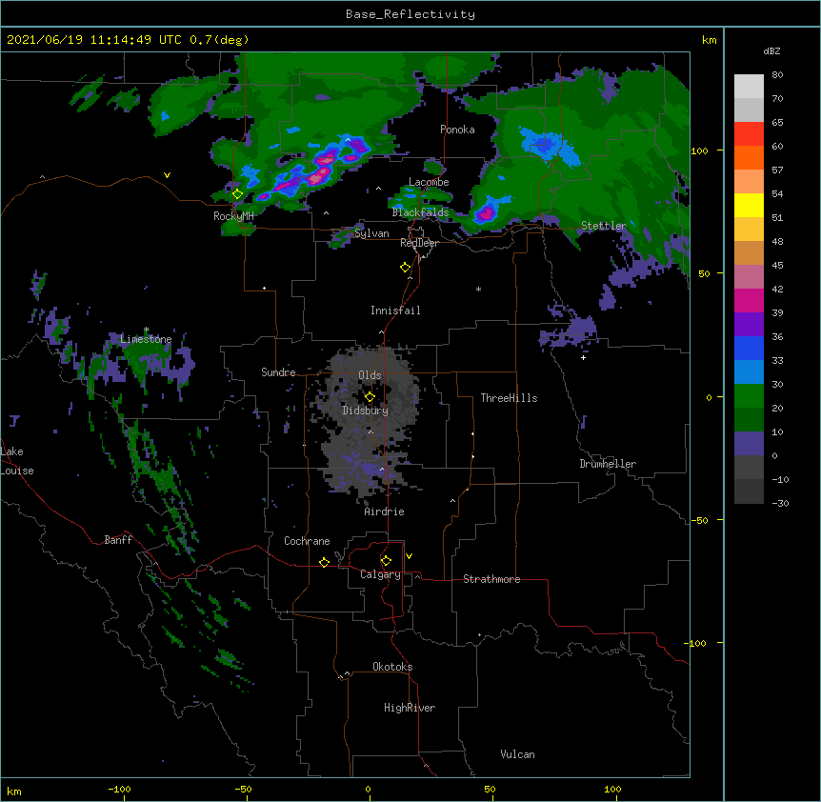Click the Airdrie city label
This screenshot has height=802, width=821.
point(384,511)
